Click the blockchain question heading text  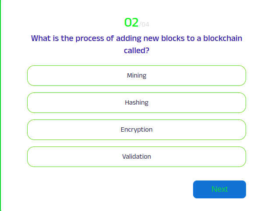[136, 38]
